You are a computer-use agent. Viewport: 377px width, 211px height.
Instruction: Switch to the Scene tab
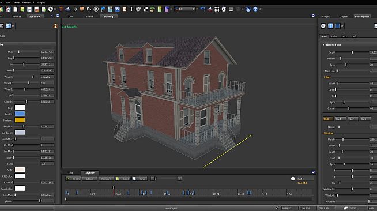89,16
